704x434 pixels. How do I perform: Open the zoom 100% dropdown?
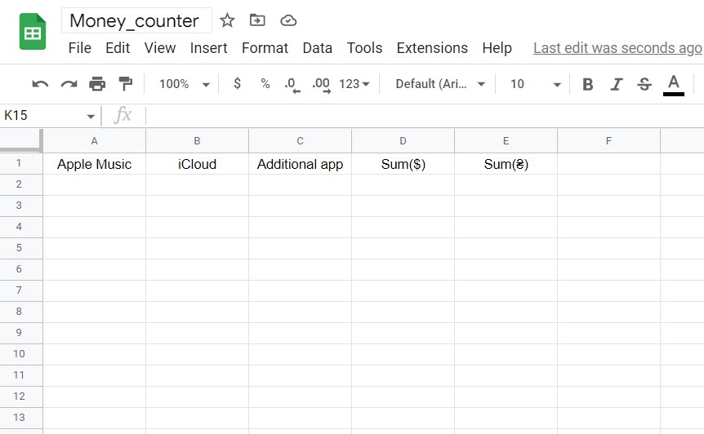pyautogui.click(x=185, y=84)
